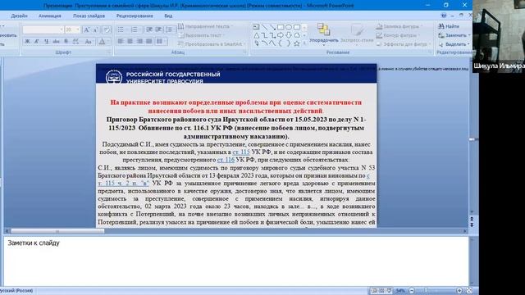Viewport: 525px width, 295px height.
Task: Zoom out with the minus button
Action: point(412,291)
